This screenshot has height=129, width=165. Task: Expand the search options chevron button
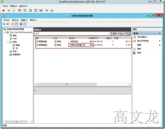point(129,34)
